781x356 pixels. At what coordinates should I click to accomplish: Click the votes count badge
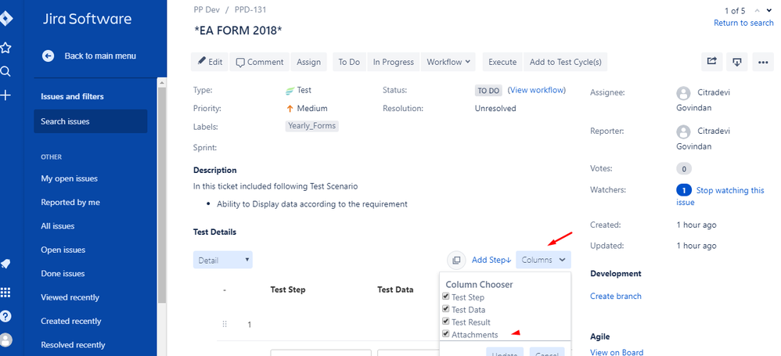(x=684, y=169)
